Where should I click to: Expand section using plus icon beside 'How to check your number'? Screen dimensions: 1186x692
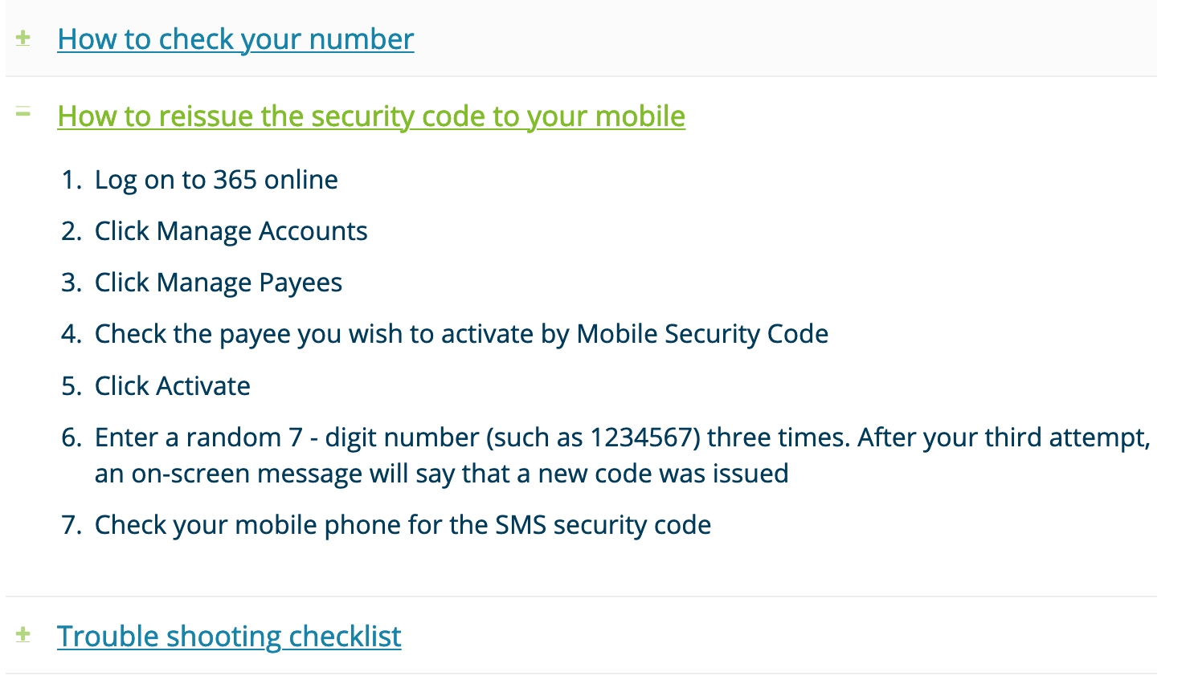pyautogui.click(x=23, y=38)
